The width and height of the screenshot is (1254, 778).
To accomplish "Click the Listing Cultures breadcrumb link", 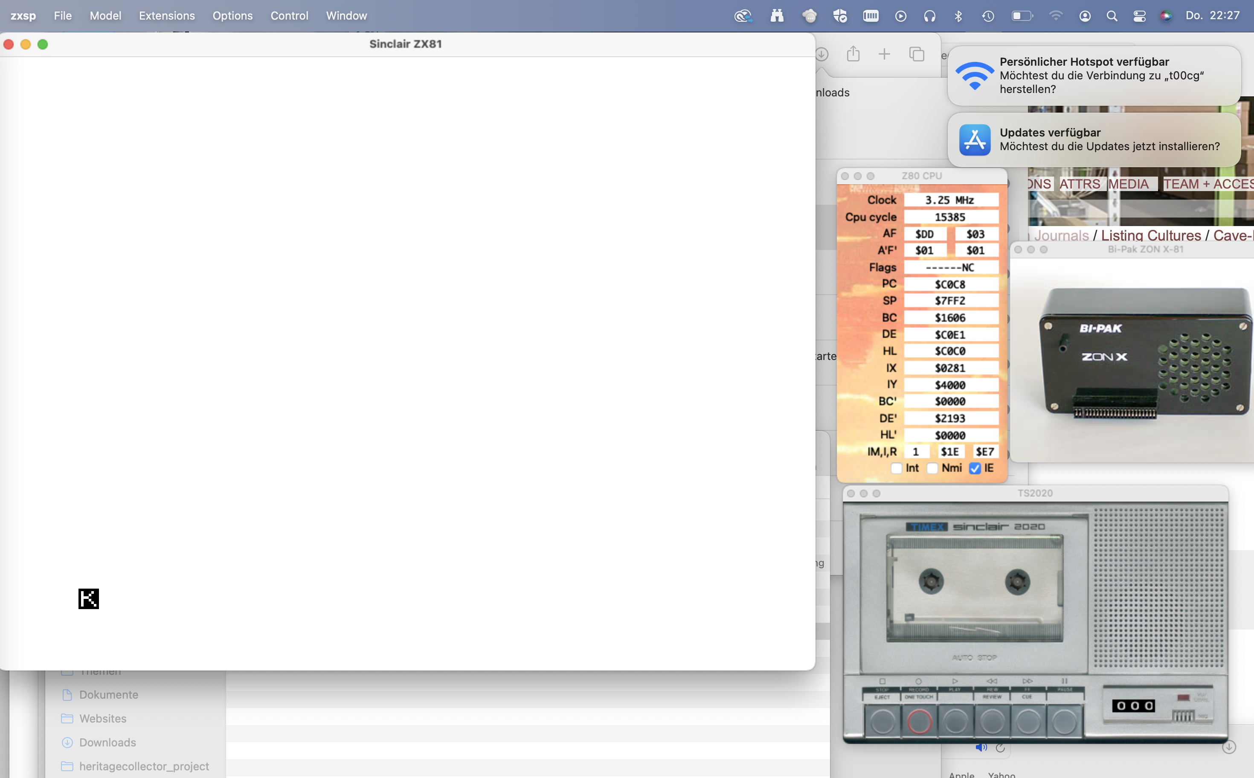I will 1151,235.
